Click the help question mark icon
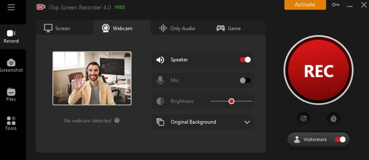This screenshot has width=369, height=160. [117, 121]
